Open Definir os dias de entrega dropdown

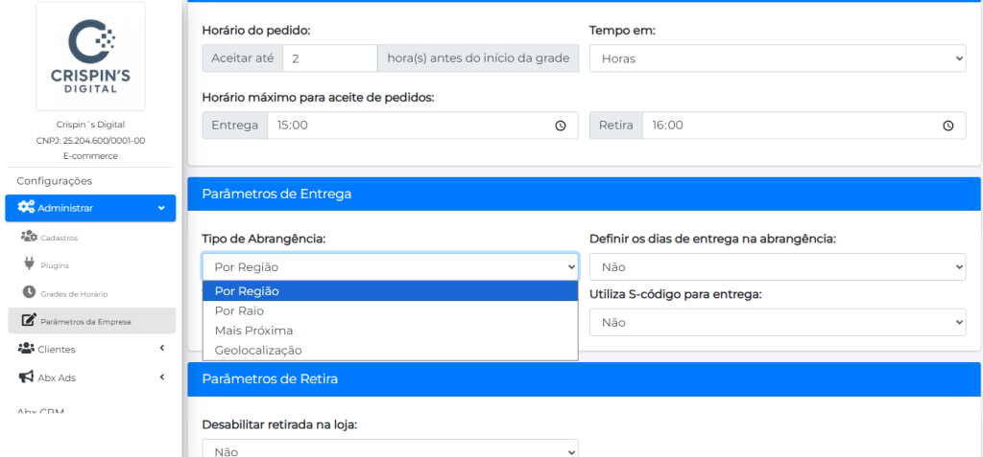click(777, 267)
